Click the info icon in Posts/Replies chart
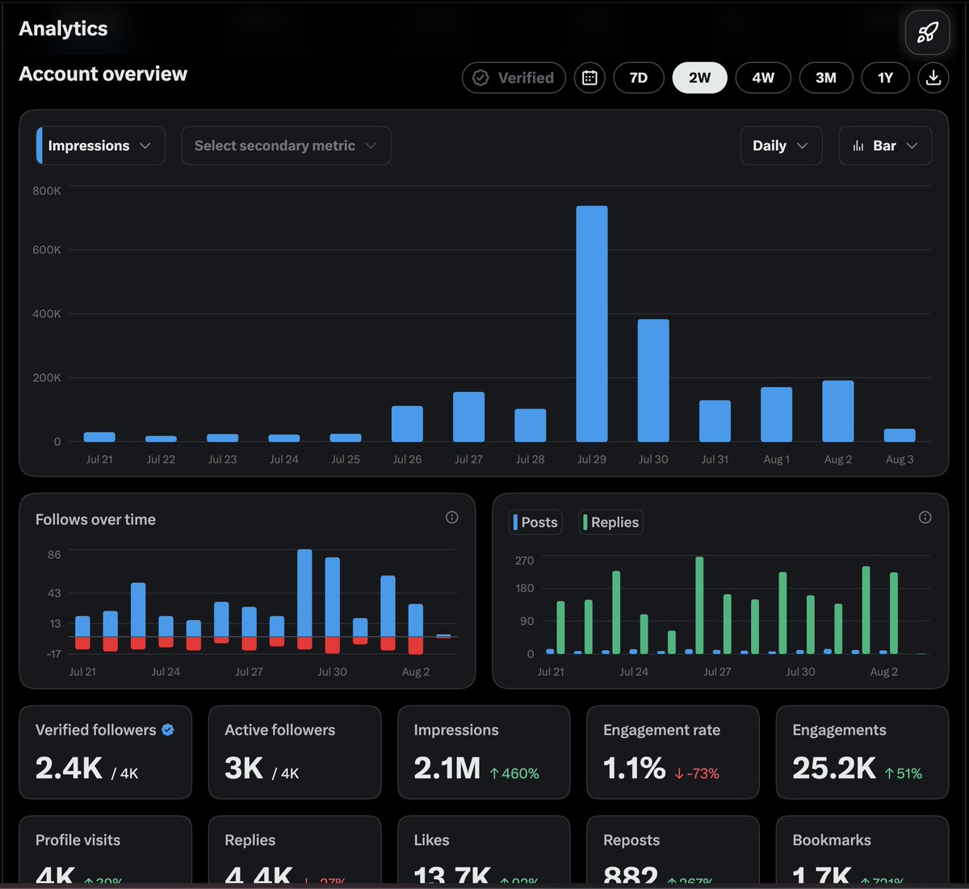Screen dimensions: 969x889 tap(925, 518)
